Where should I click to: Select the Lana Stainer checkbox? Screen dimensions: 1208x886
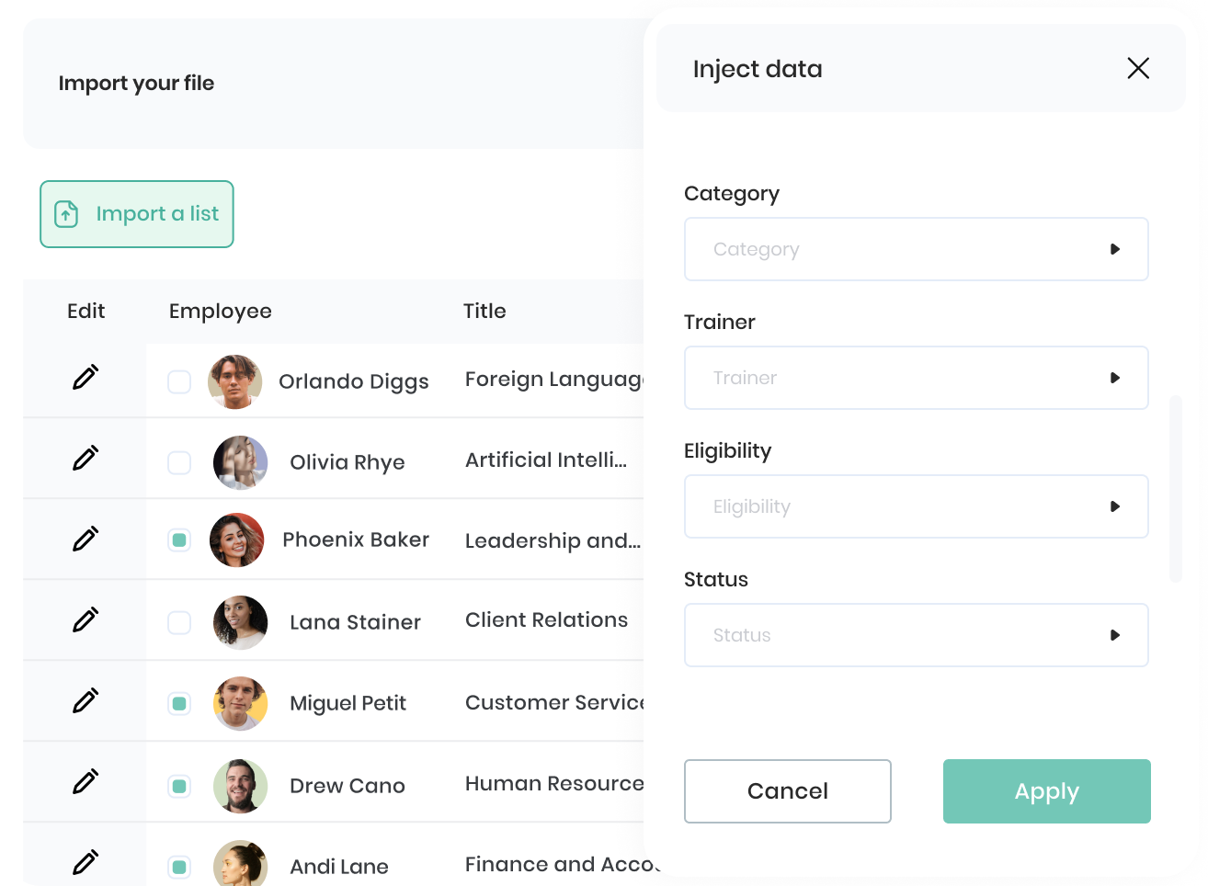(x=179, y=622)
